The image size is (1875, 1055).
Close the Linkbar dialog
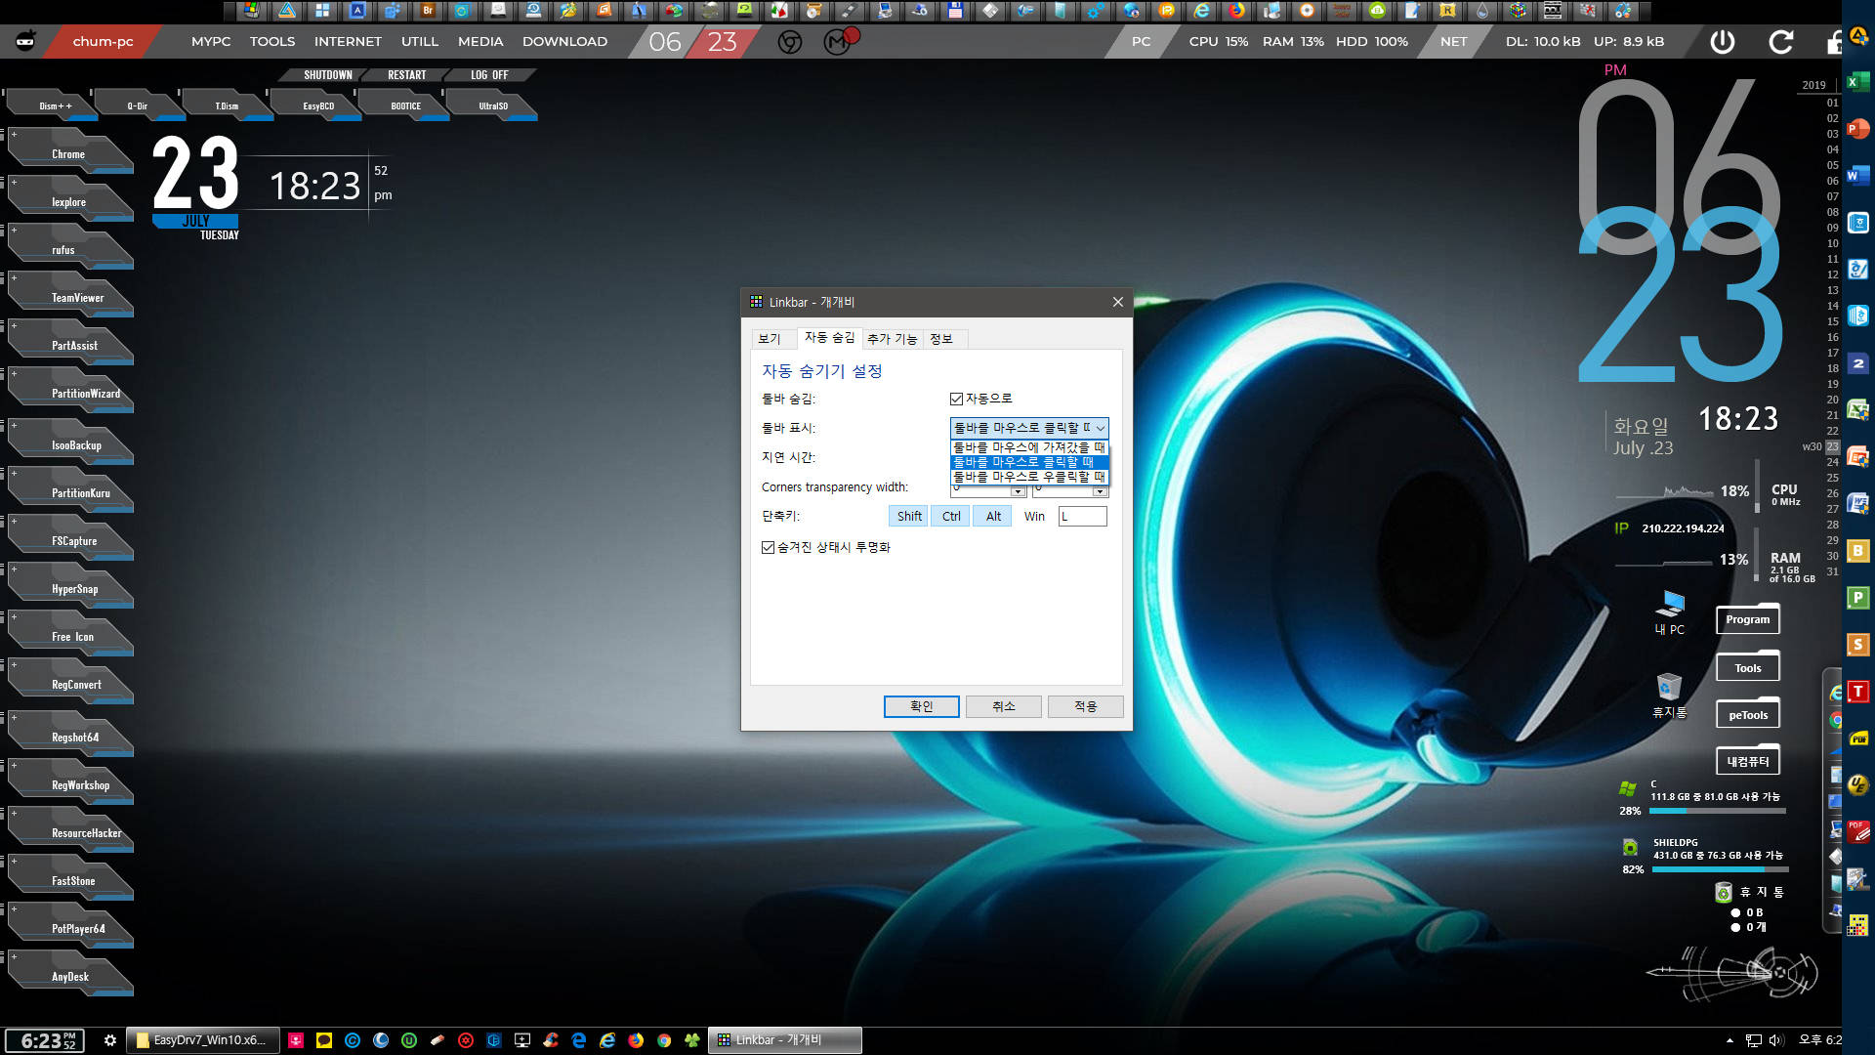tap(1118, 302)
